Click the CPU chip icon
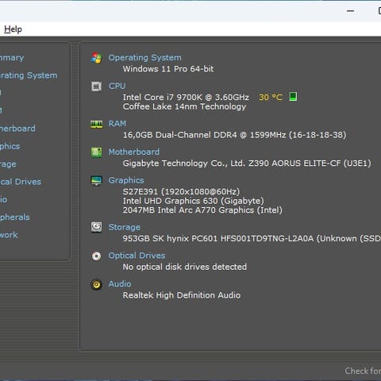 (x=96, y=87)
